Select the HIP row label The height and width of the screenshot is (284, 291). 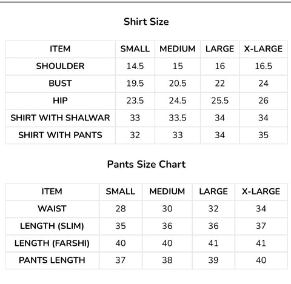click(x=60, y=101)
